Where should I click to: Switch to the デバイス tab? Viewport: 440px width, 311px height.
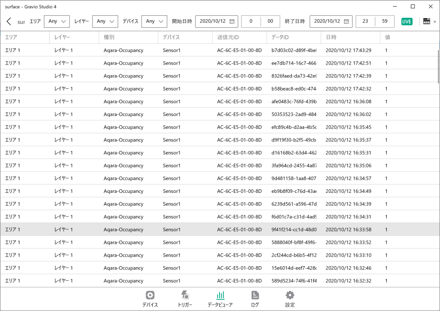tap(150, 295)
